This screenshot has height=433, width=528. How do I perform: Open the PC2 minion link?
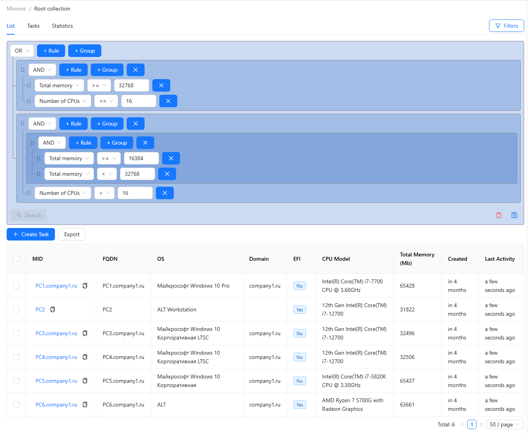point(40,309)
